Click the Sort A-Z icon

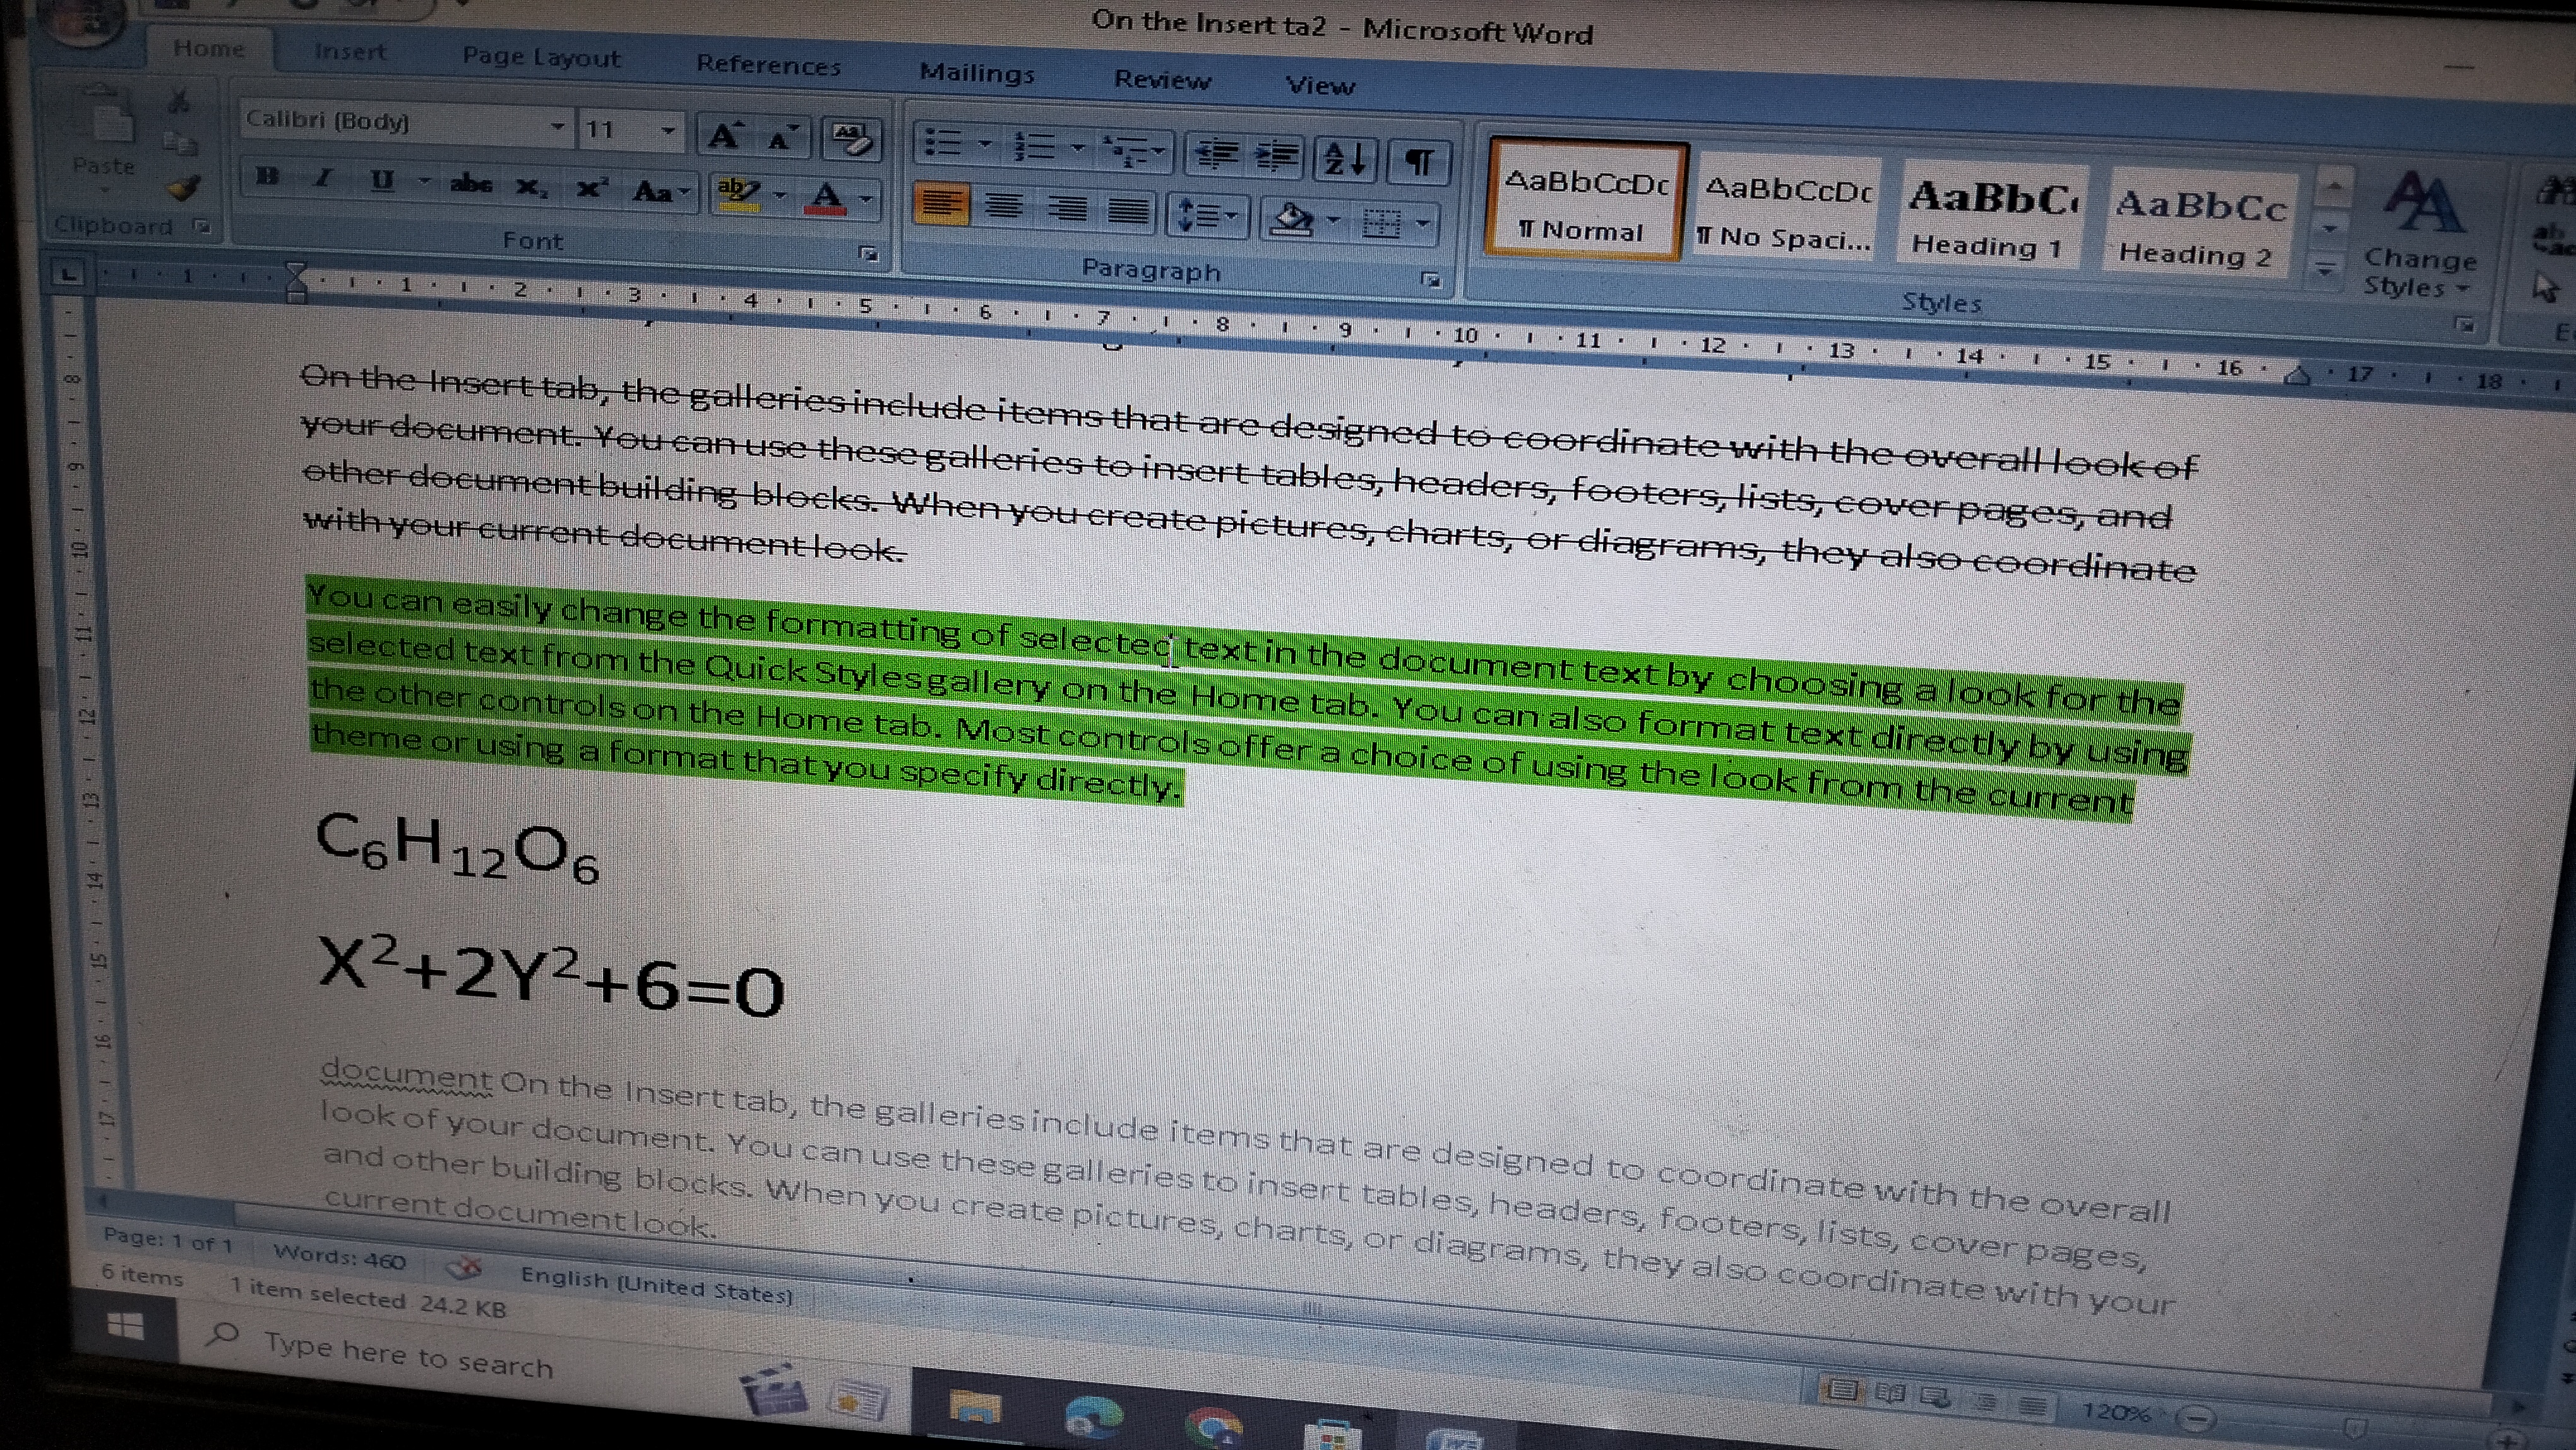pyautogui.click(x=1345, y=158)
